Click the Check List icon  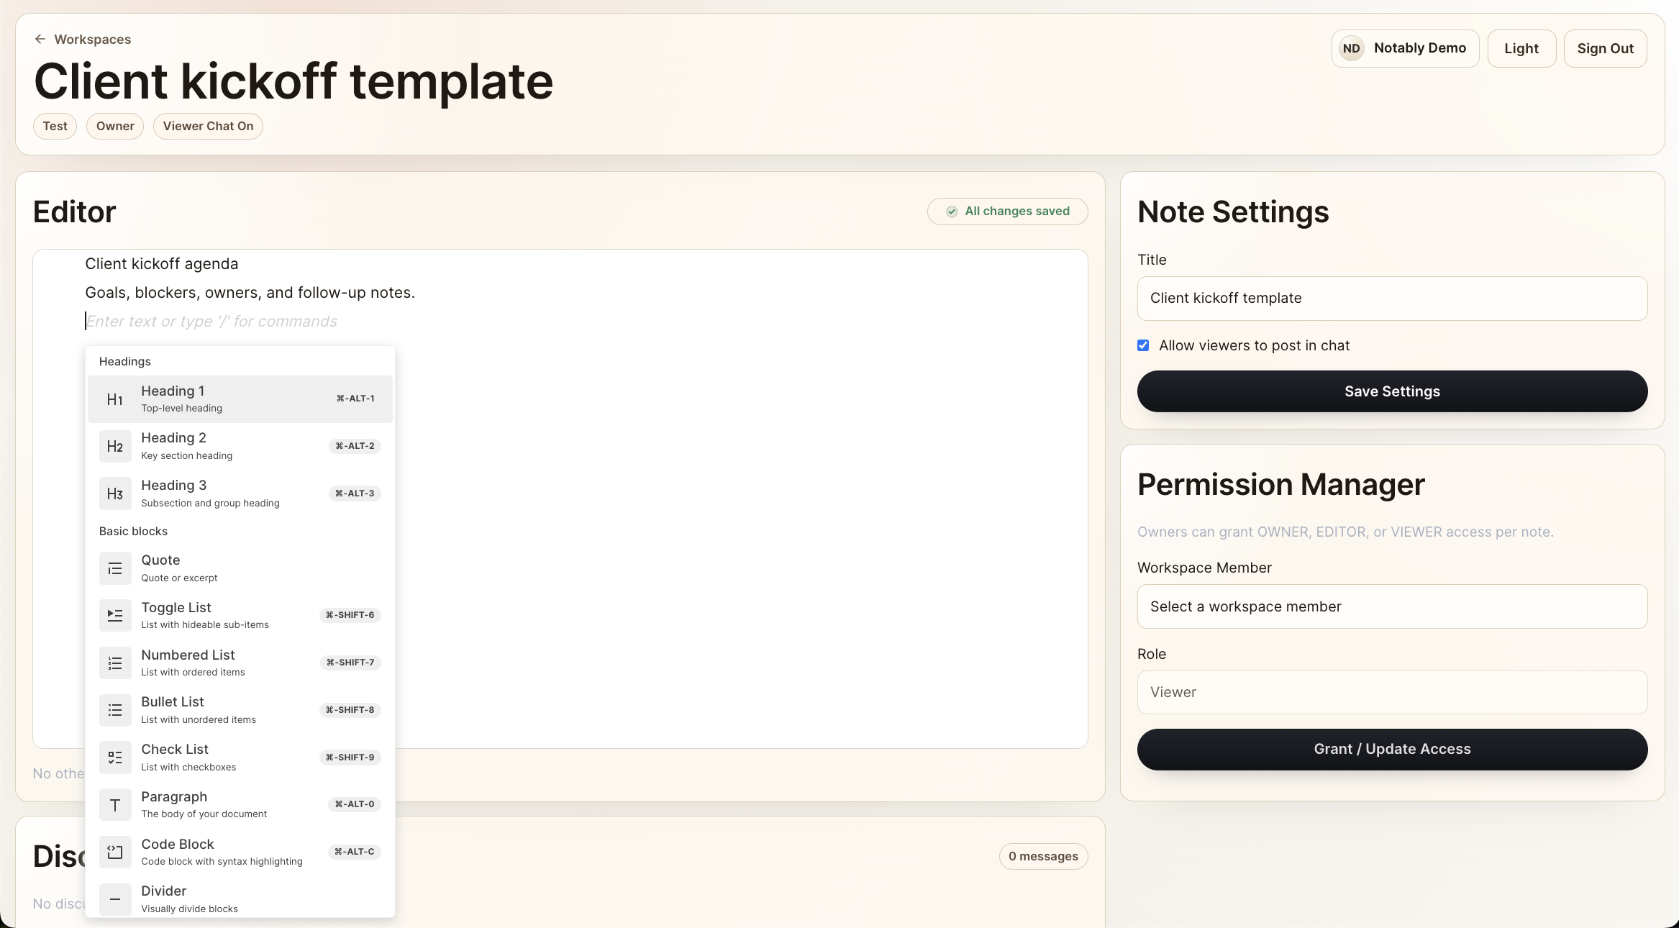tap(114, 757)
